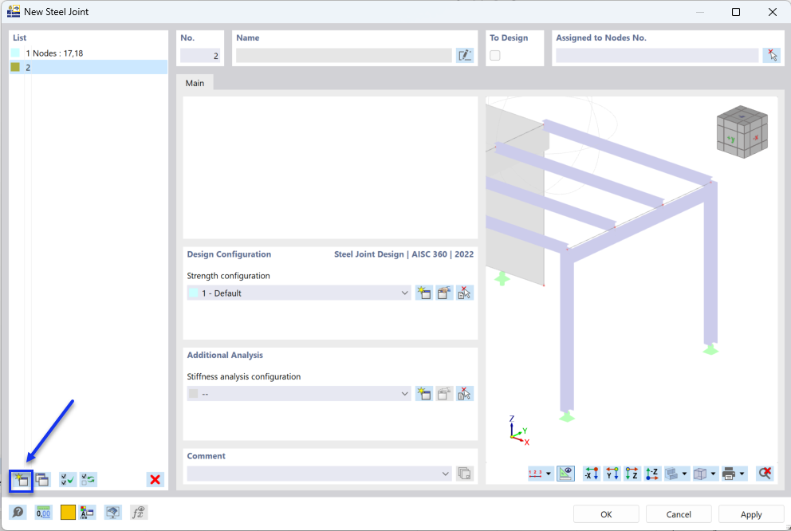Open units and decimal places icon
The height and width of the screenshot is (531, 791).
pyautogui.click(x=43, y=513)
